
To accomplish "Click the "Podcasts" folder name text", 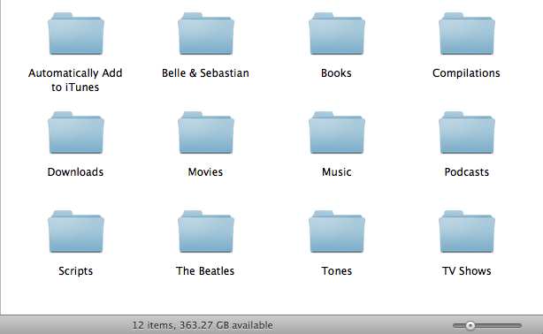I will point(466,172).
